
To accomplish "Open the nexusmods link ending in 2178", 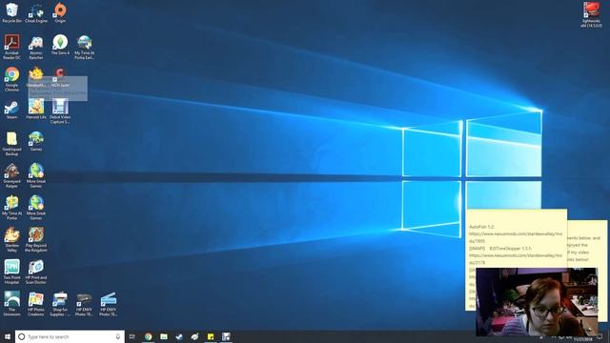I will tap(516, 259).
